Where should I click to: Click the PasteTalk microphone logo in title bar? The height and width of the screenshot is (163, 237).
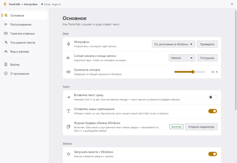coord(5,4)
